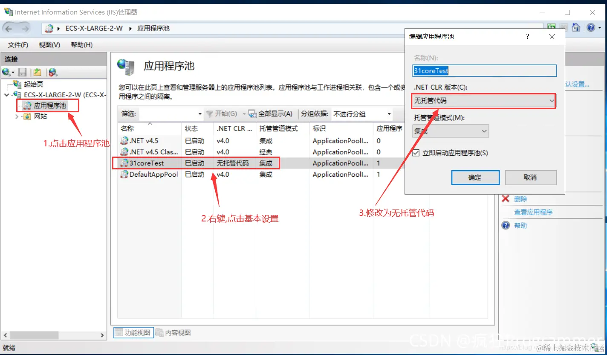607x355 pixels.
Task: Select the ECS-X-LARGE-2-W server icon in tree
Action: click(x=17, y=95)
